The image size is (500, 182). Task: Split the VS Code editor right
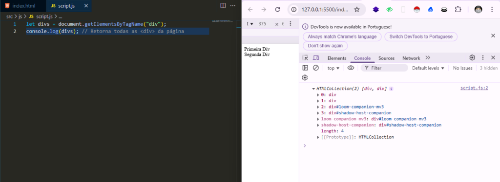[223, 5]
